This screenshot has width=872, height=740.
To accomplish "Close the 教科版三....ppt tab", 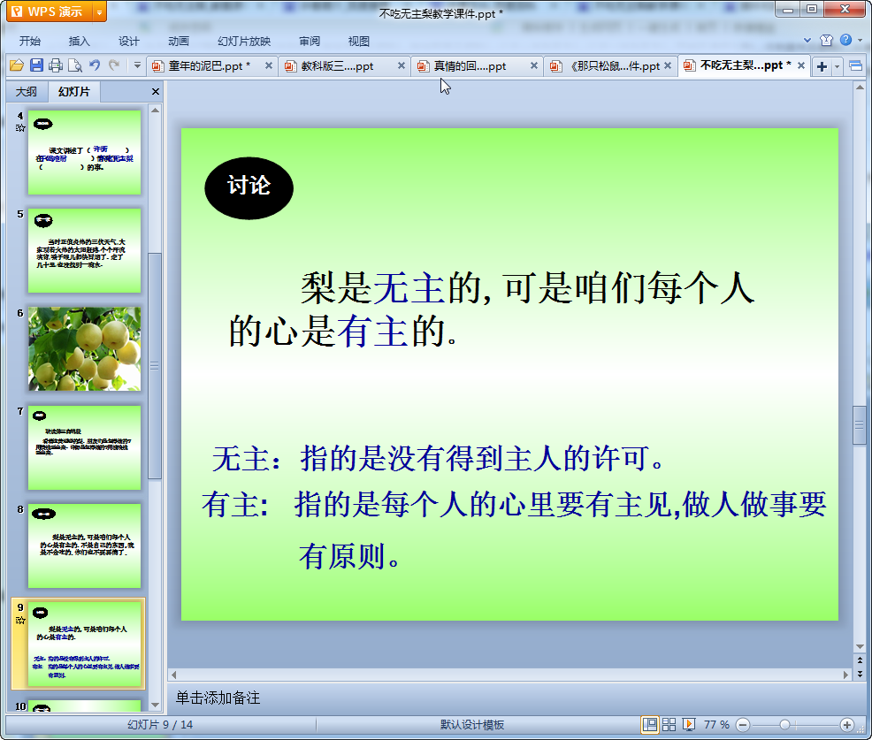I will [x=401, y=65].
